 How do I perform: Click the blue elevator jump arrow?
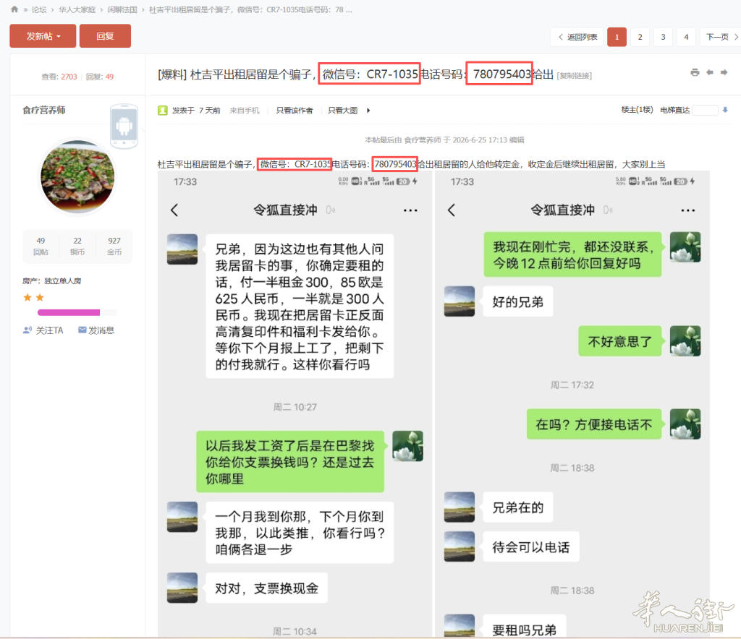click(725, 110)
